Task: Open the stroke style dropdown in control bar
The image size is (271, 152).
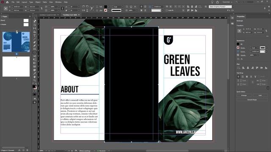Action: tap(122, 11)
